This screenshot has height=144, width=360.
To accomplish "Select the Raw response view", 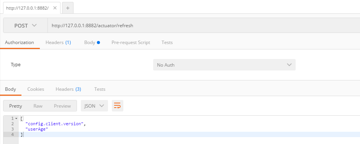I will [38, 106].
